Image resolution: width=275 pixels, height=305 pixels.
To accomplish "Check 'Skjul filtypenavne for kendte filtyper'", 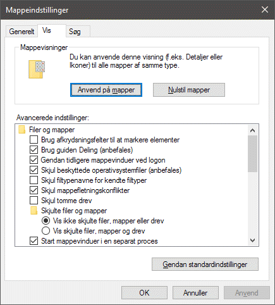I will (x=34, y=180).
